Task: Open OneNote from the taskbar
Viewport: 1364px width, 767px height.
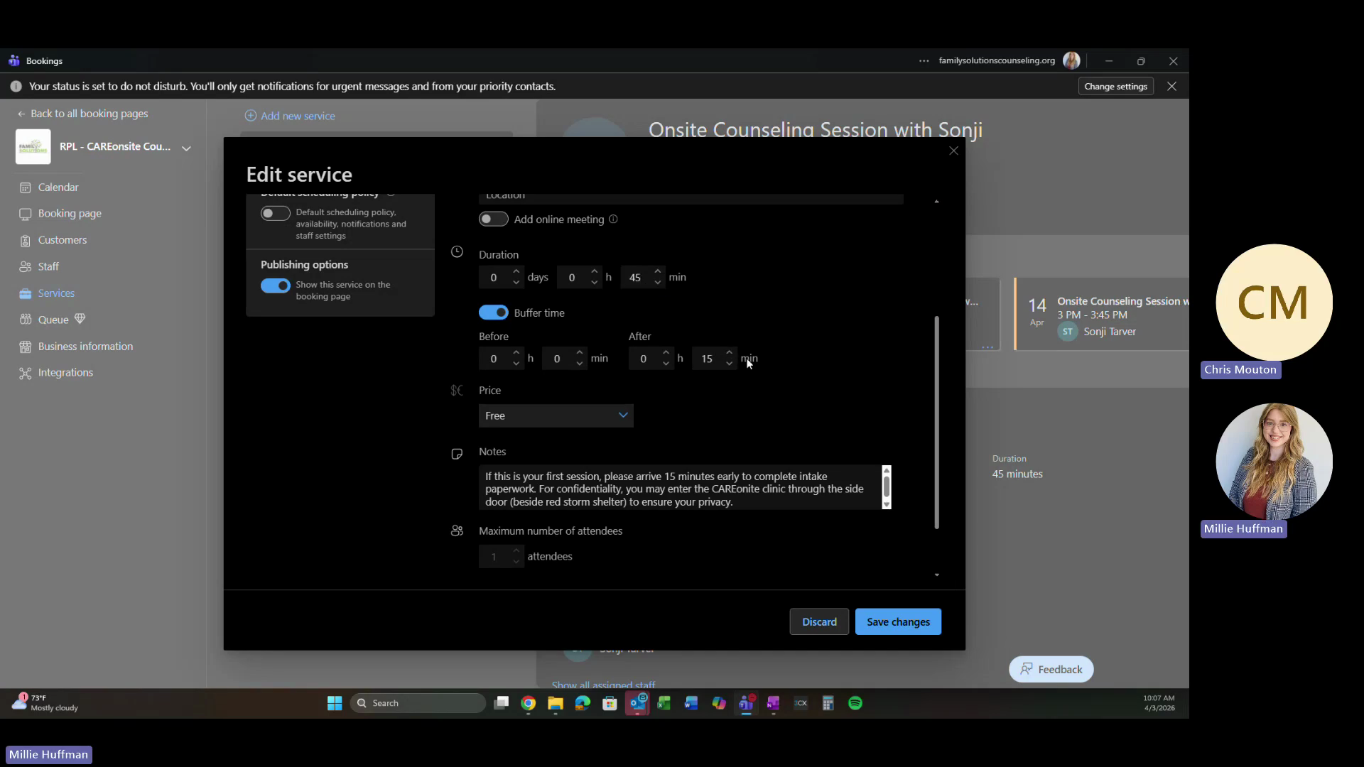Action: pyautogui.click(x=773, y=703)
